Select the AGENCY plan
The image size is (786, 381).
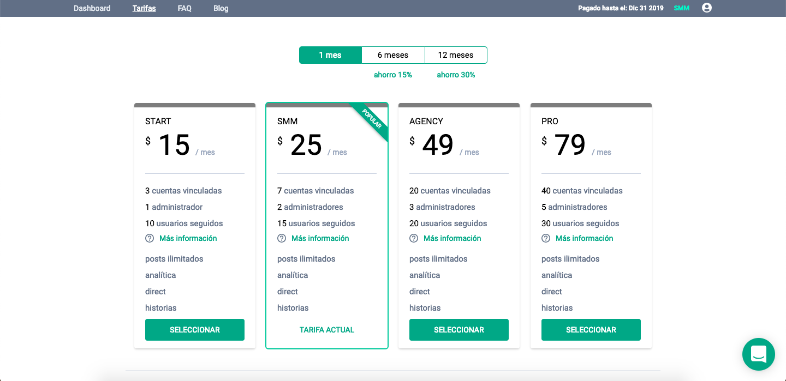[459, 330]
